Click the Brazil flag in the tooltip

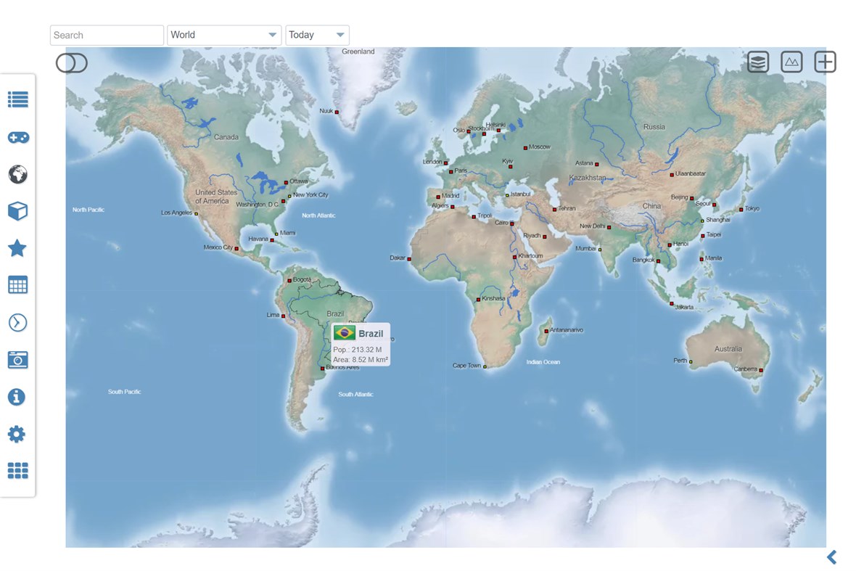click(343, 333)
